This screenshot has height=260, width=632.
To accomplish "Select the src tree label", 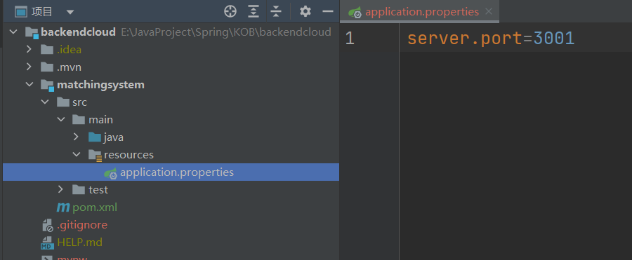I will (79, 102).
